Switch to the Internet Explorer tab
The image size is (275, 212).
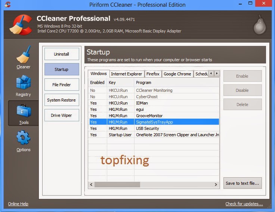pos(127,74)
